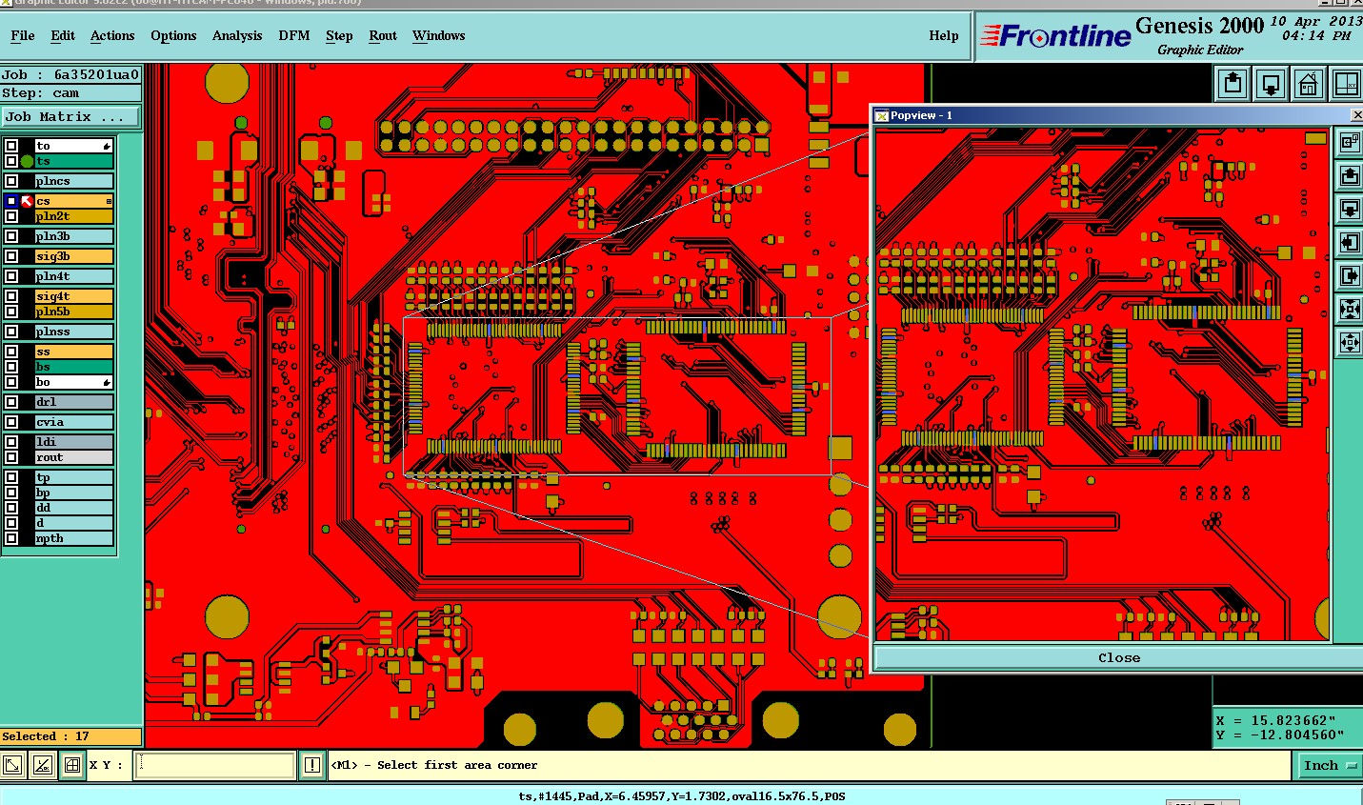Viewport: 1363px width, 805px height.
Task: Select the ss layer name
Action: click(73, 352)
